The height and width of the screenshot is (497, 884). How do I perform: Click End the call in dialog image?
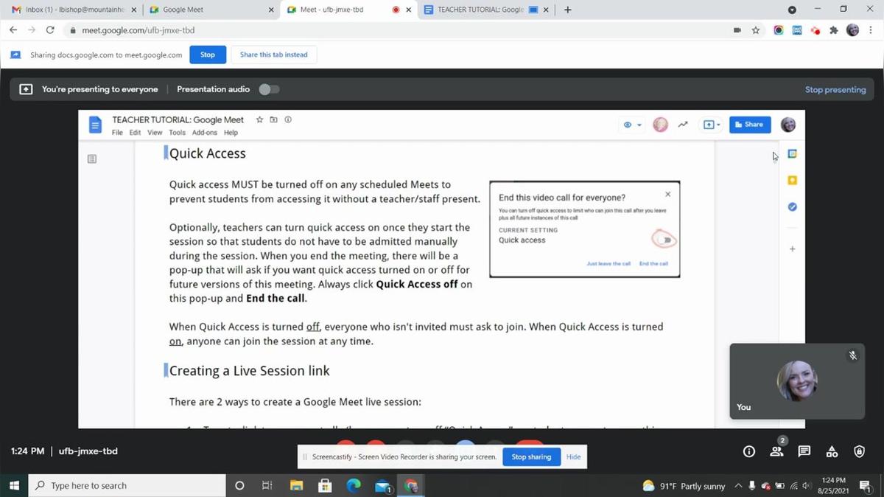point(653,263)
